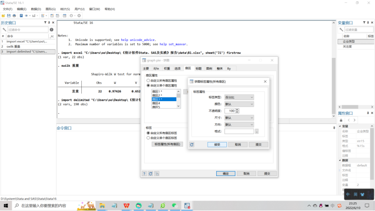The height and width of the screenshot is (211, 375).
Task: Open the dropdown arrow next to the Viewer icon
Action: tap(30, 16)
